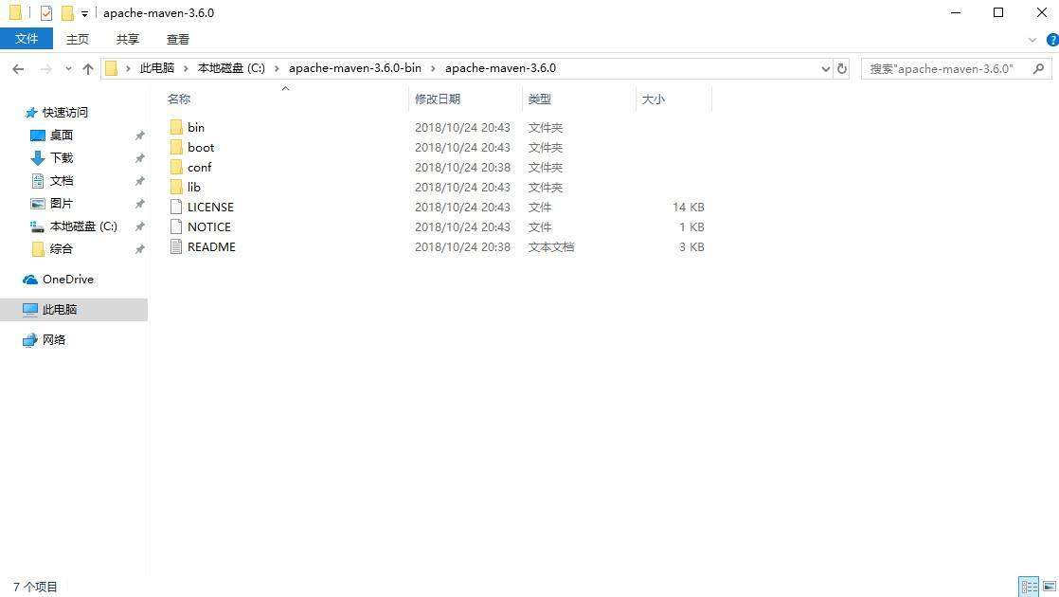Screen dimensions: 1059x597
Task: Open the 综合 folder in navigation pane
Action: (61, 248)
